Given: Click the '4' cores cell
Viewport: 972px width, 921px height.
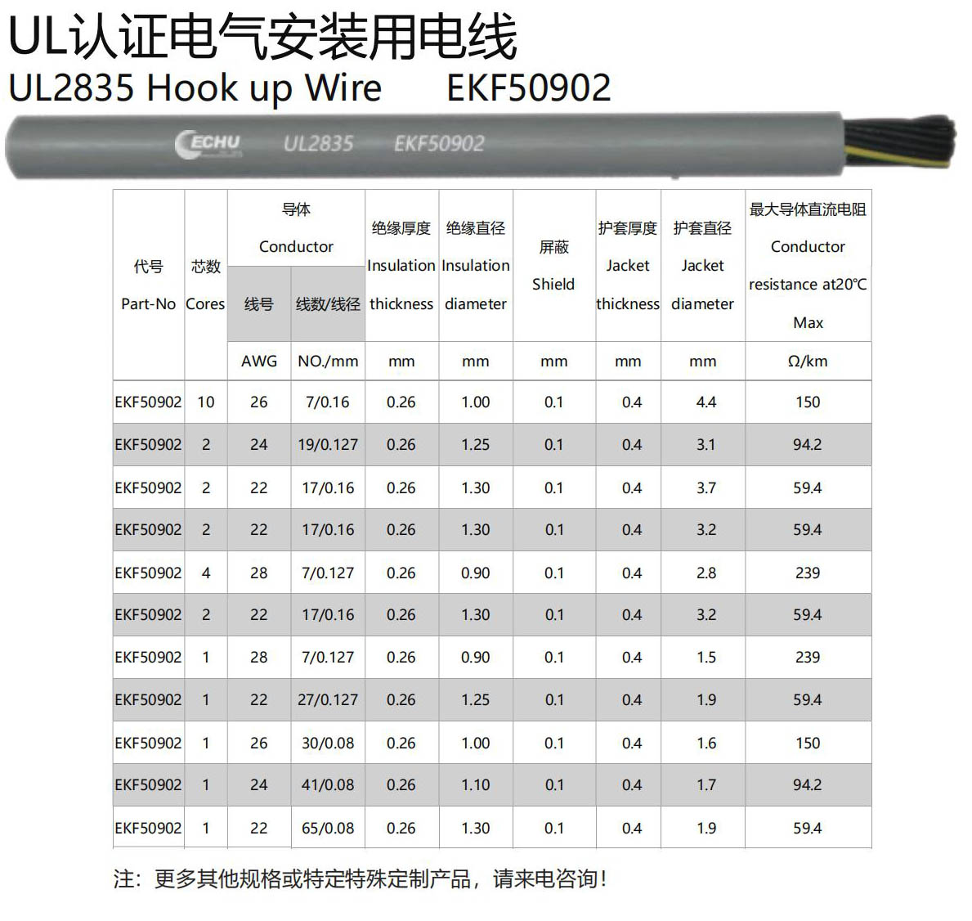Looking at the screenshot, I should 206,573.
